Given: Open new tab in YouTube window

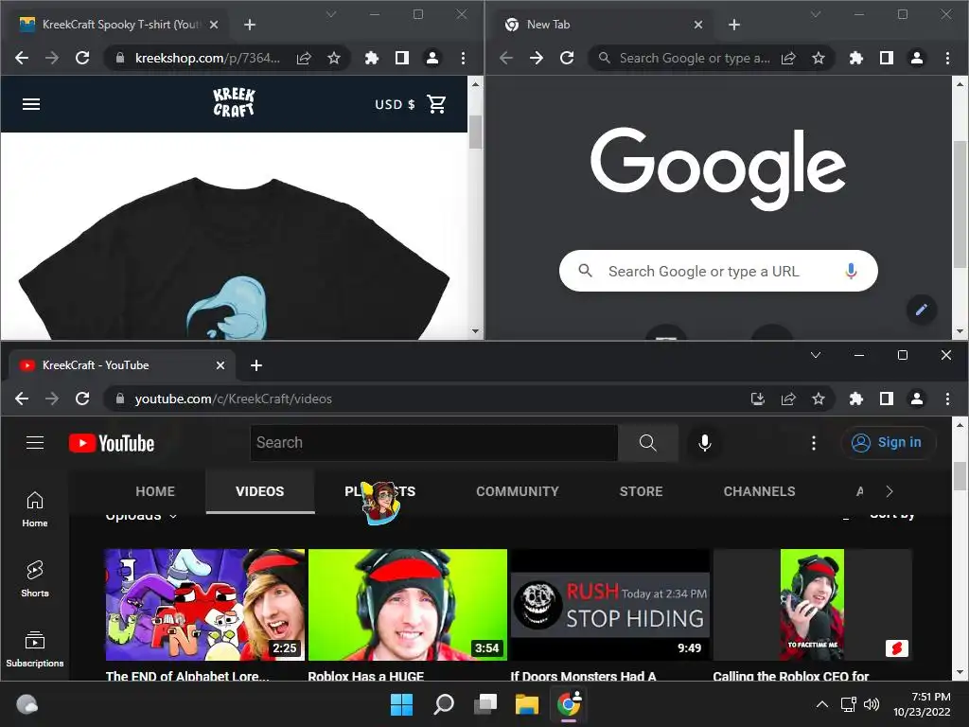Looking at the screenshot, I should tap(256, 365).
